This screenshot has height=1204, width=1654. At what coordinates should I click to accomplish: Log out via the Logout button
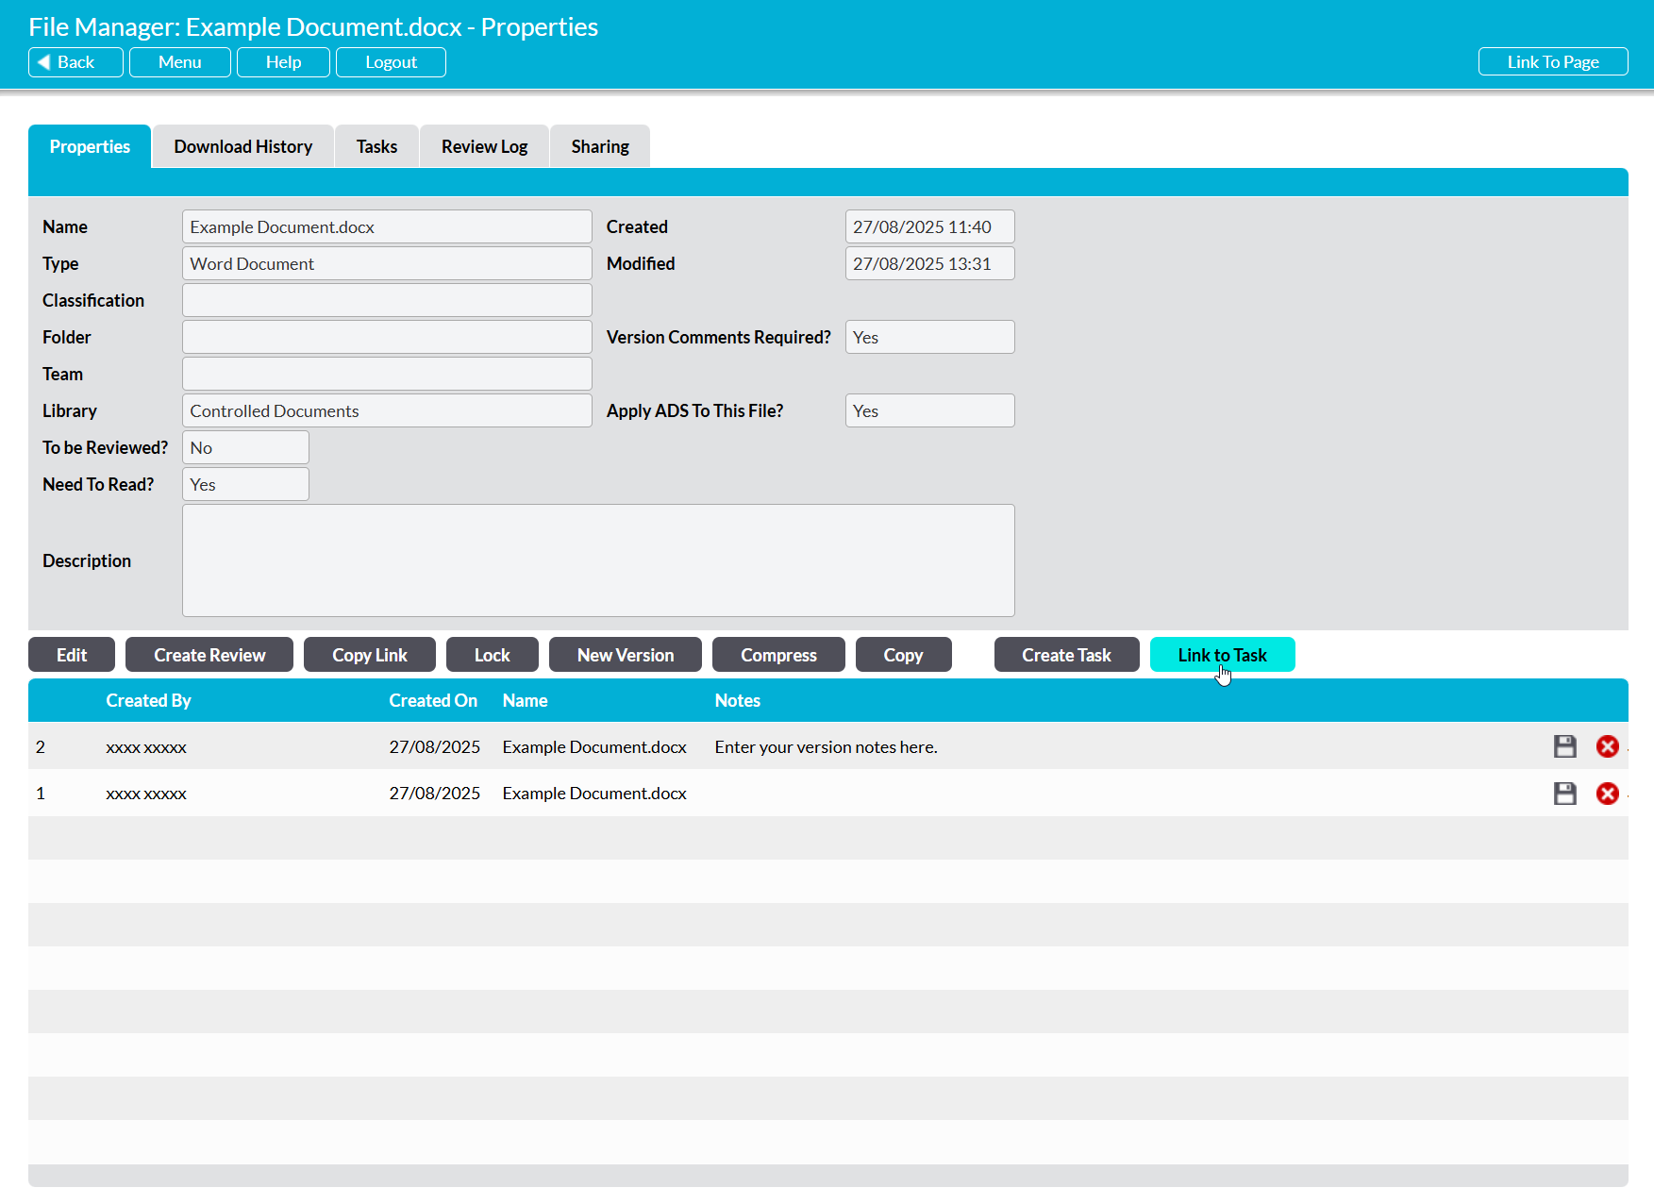pyautogui.click(x=391, y=62)
